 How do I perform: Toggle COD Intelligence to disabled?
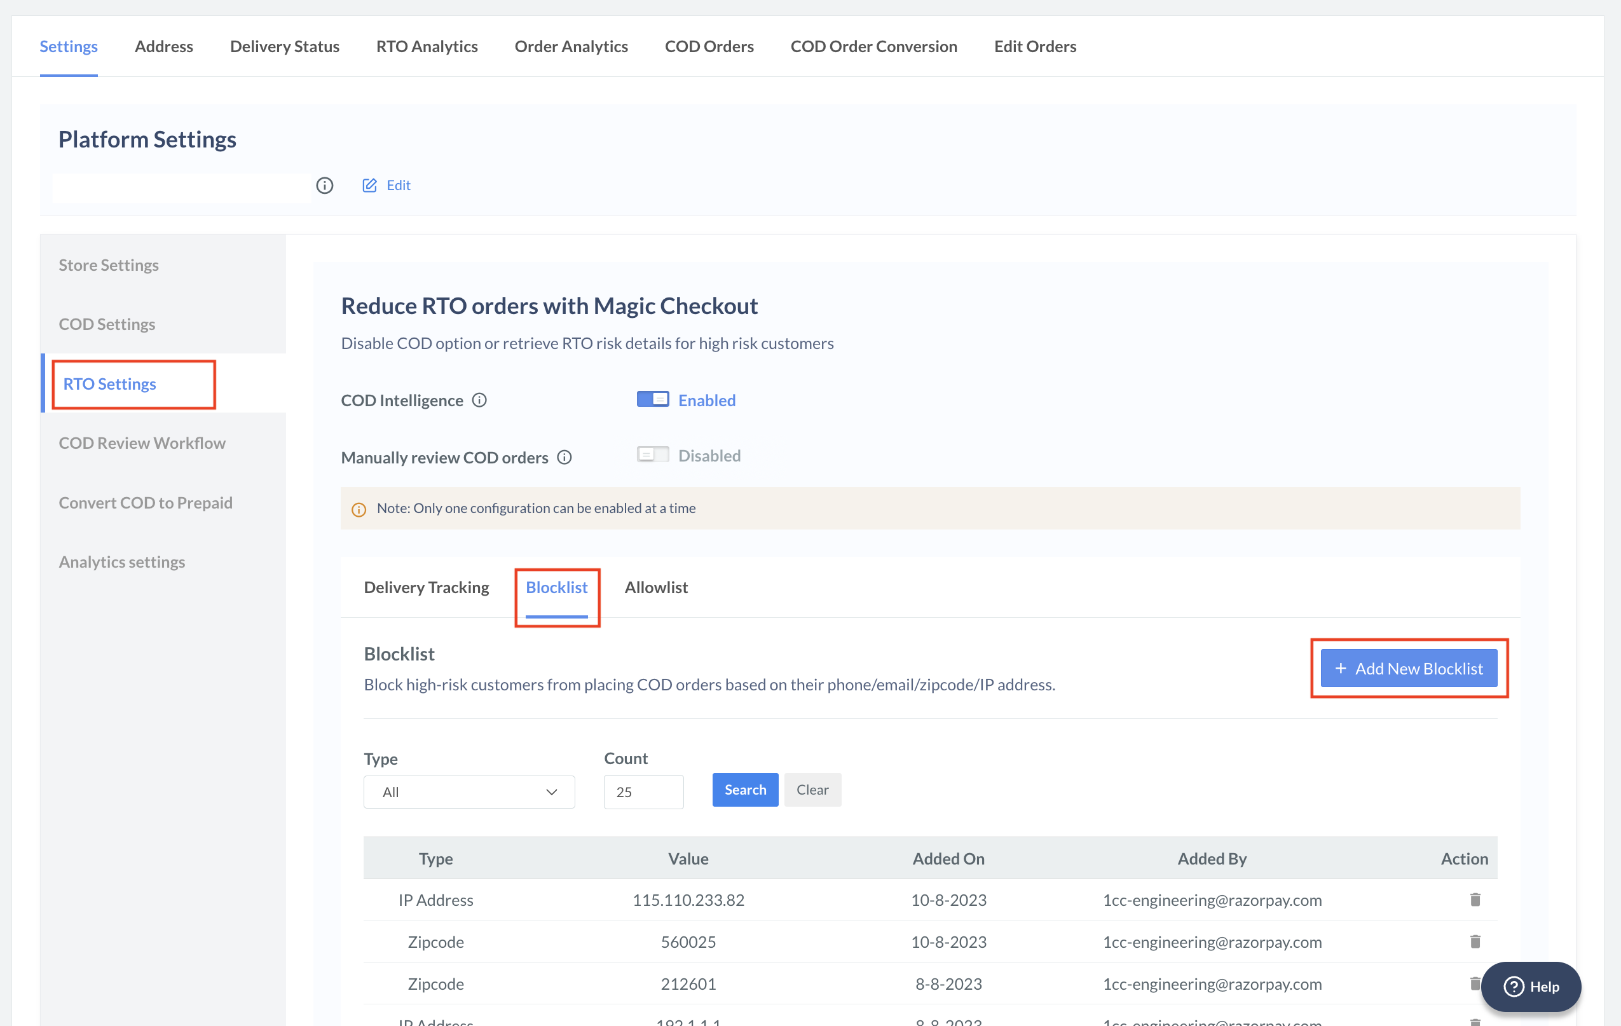coord(653,399)
